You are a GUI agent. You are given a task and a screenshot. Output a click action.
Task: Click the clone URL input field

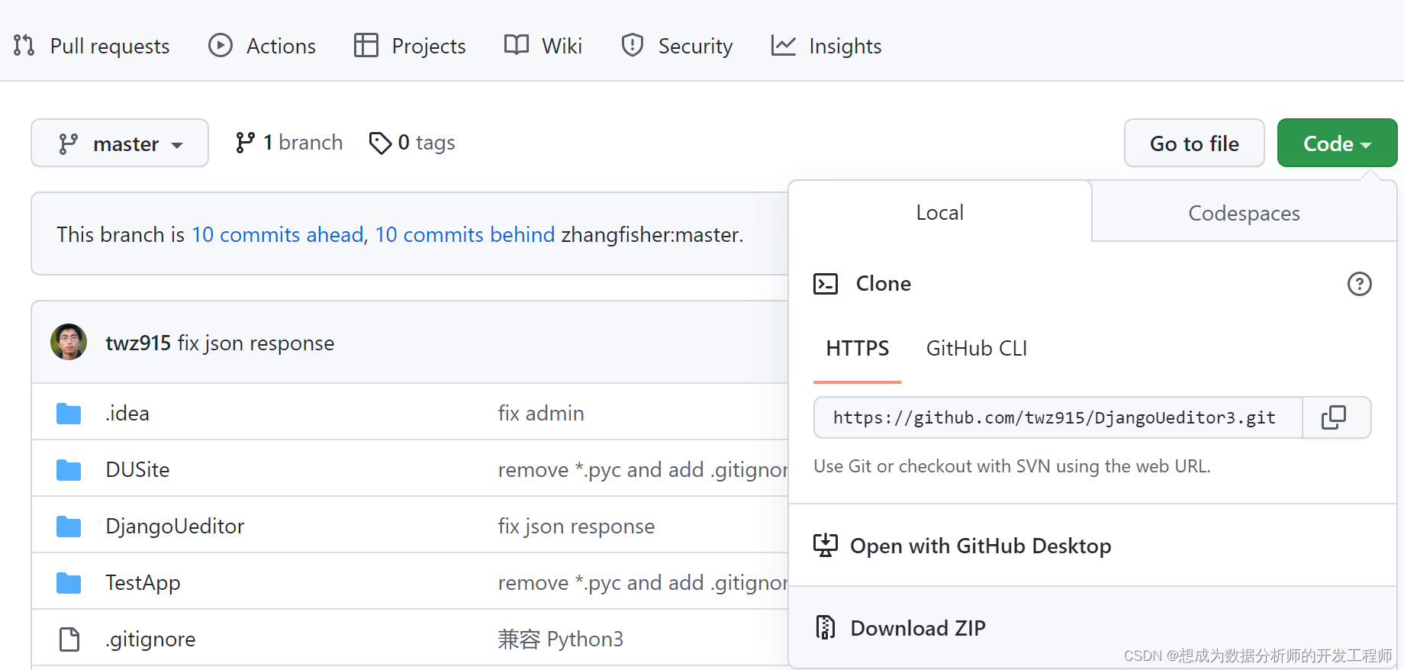[x=1058, y=417]
